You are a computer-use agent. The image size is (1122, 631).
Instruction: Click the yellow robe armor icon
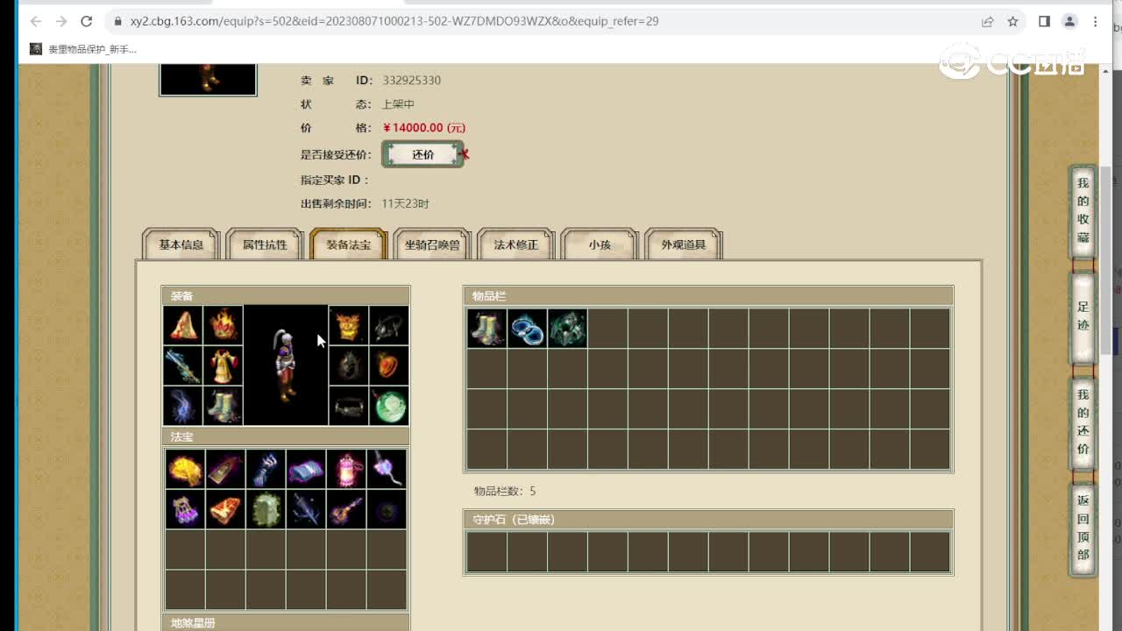224,365
